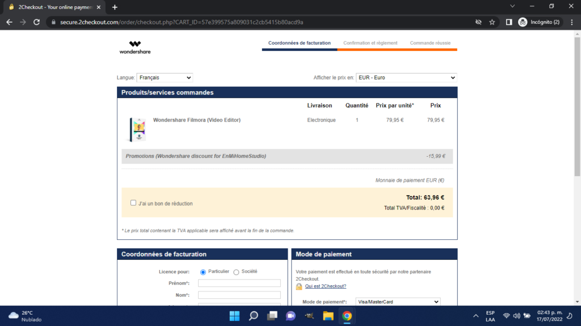Bookmark this page with star icon
This screenshot has width=581, height=326.
492,22
